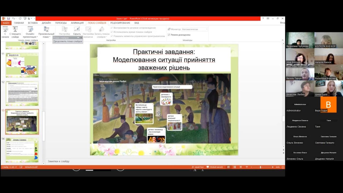Click УКРАИНСКИЙ language indicator in status bar

31,167
